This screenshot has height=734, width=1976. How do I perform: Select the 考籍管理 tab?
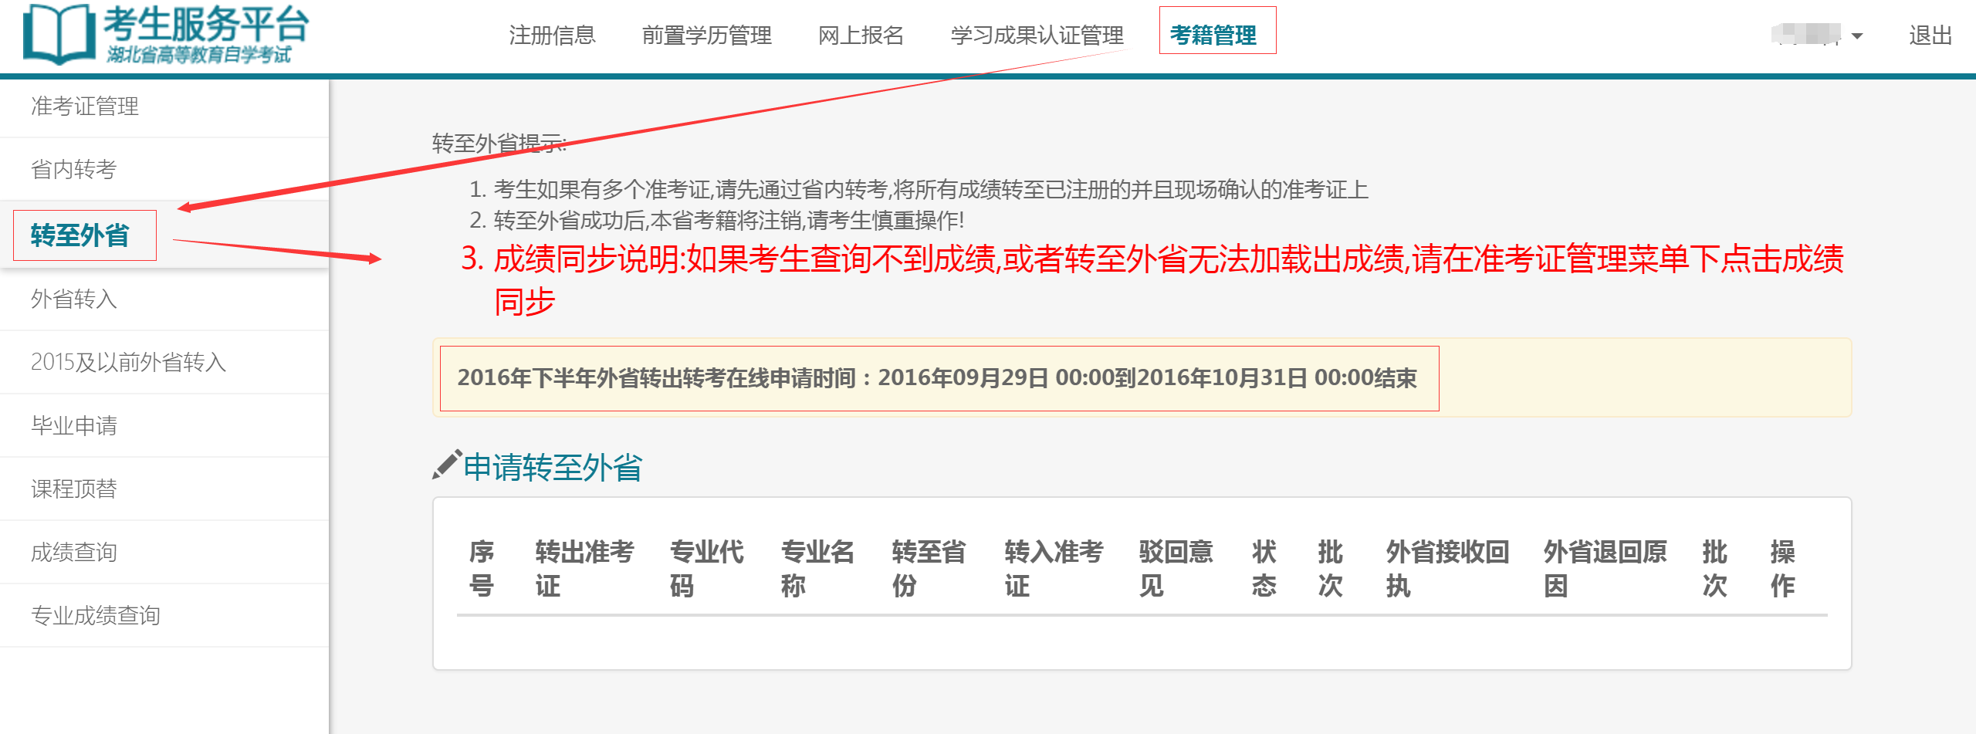coord(1213,36)
